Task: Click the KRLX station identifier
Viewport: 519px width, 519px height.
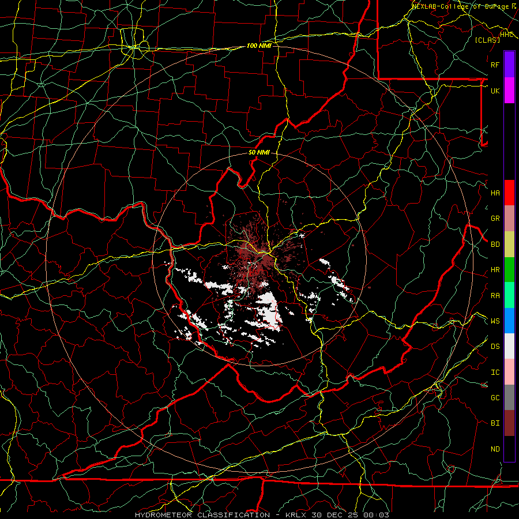Action: tap(296, 515)
